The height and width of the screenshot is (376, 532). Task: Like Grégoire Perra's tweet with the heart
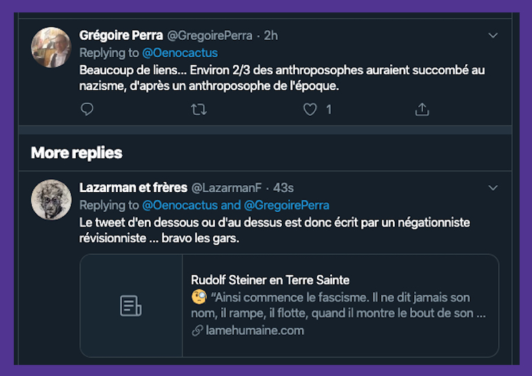tap(311, 109)
